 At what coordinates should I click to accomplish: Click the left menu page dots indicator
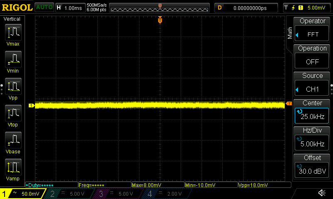coord(2,90)
